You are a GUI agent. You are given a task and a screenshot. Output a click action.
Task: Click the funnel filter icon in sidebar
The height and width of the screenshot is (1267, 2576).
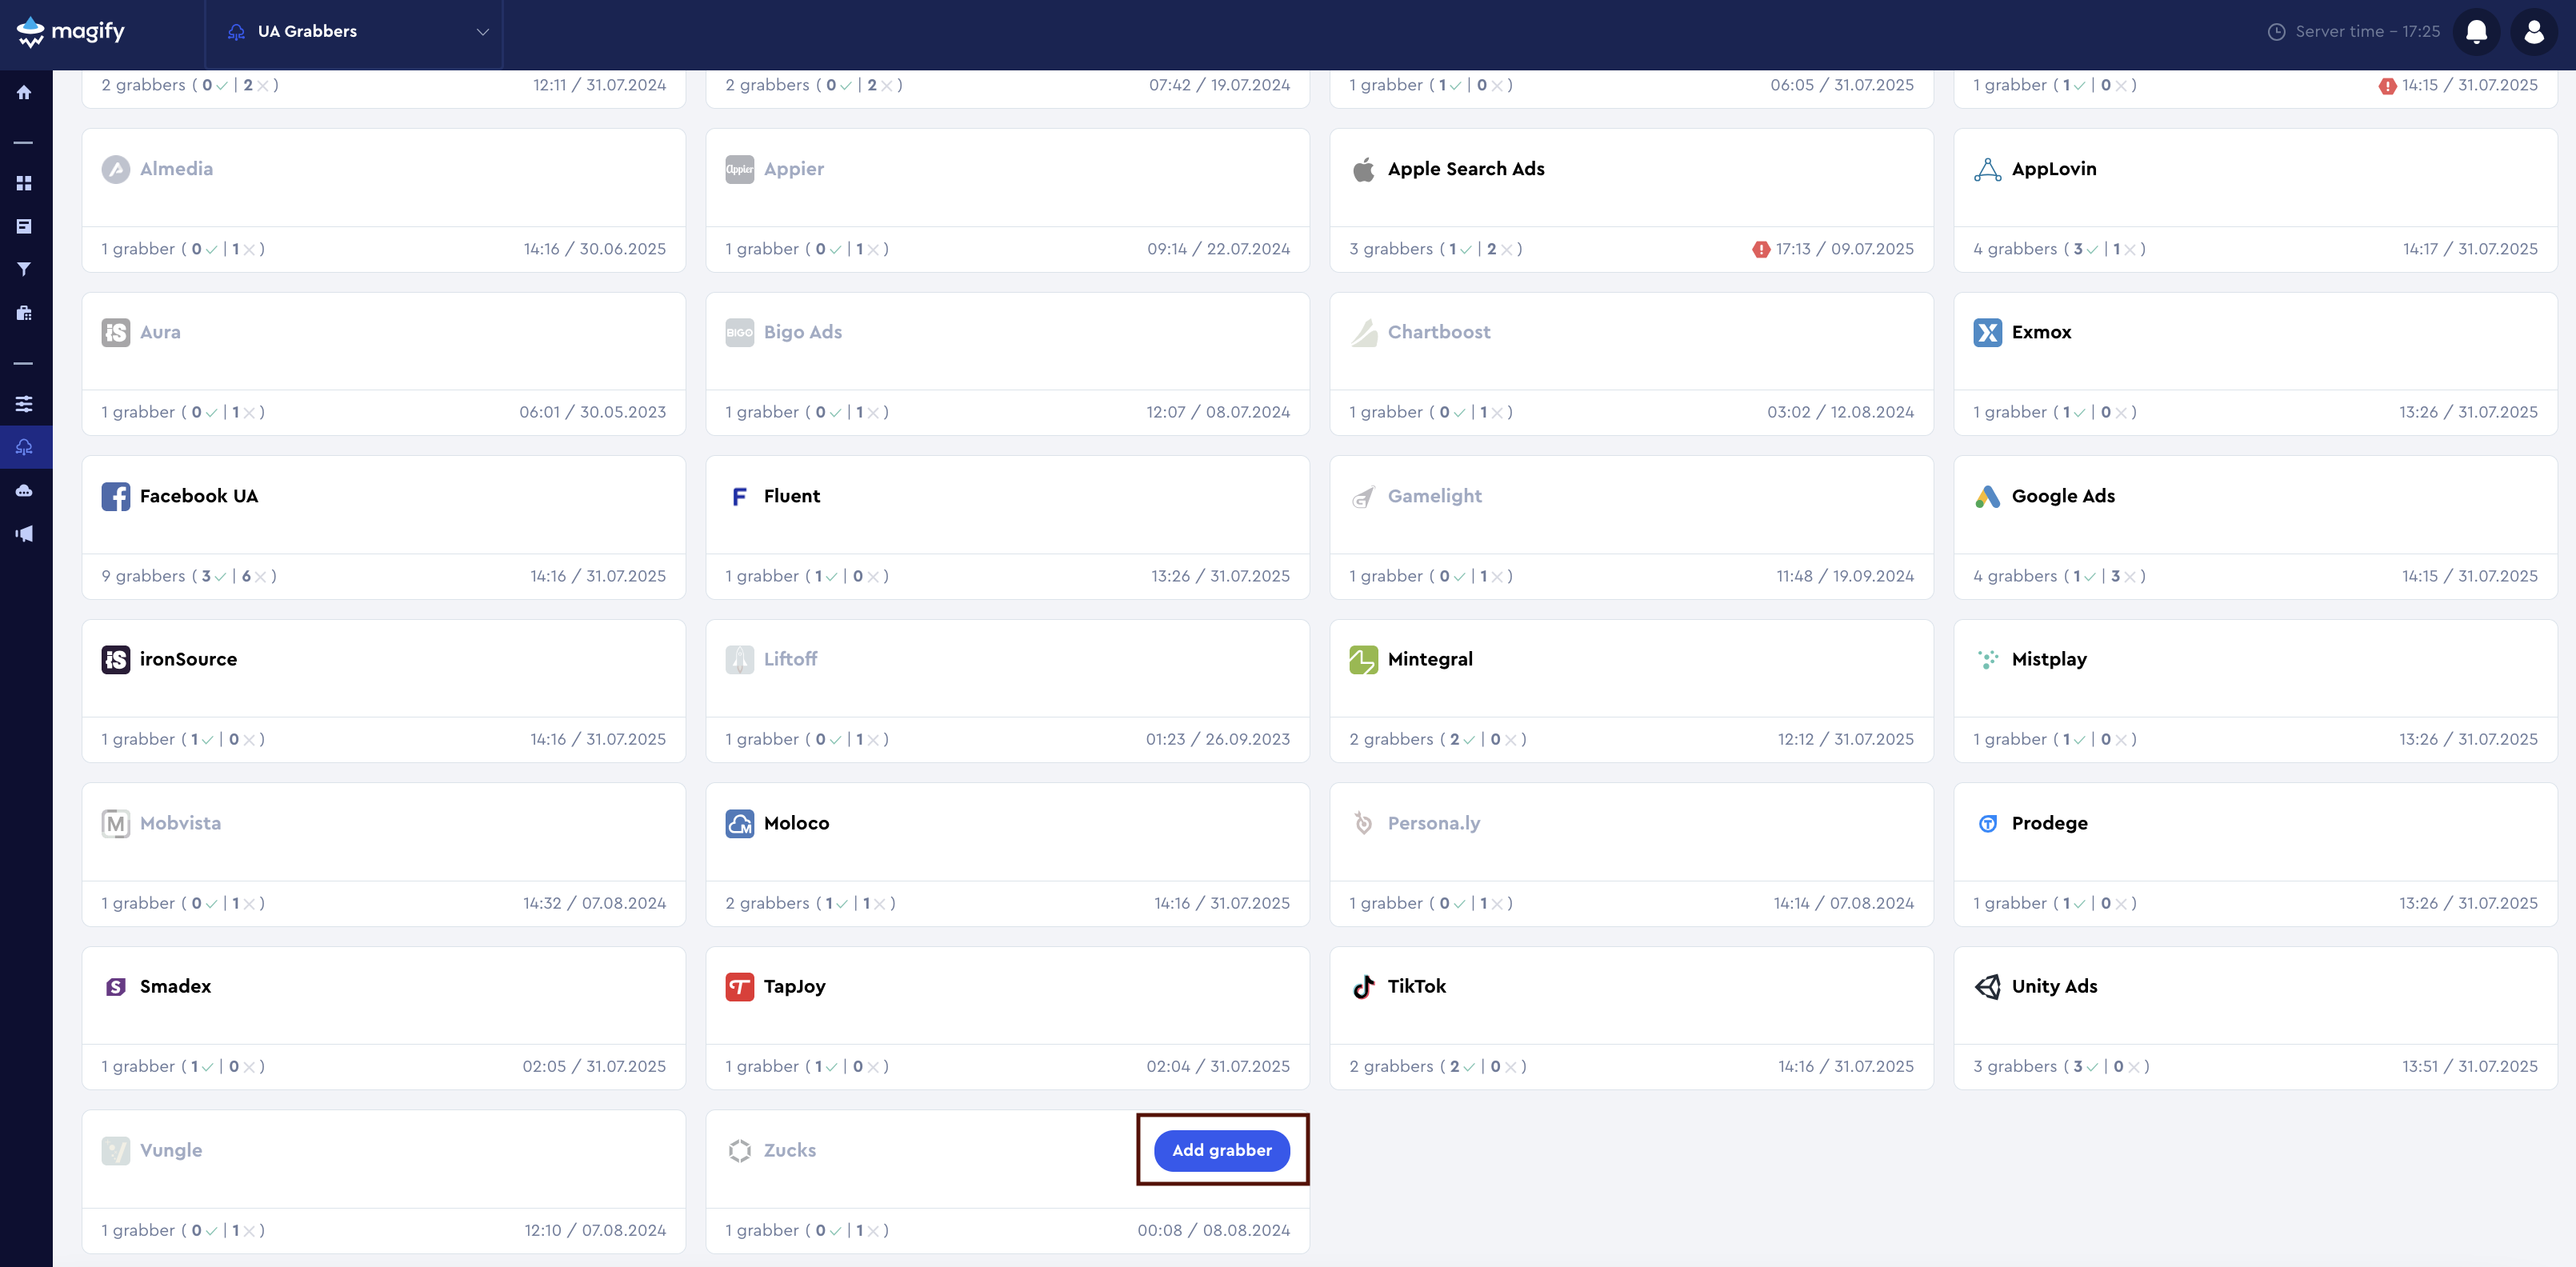click(x=24, y=269)
